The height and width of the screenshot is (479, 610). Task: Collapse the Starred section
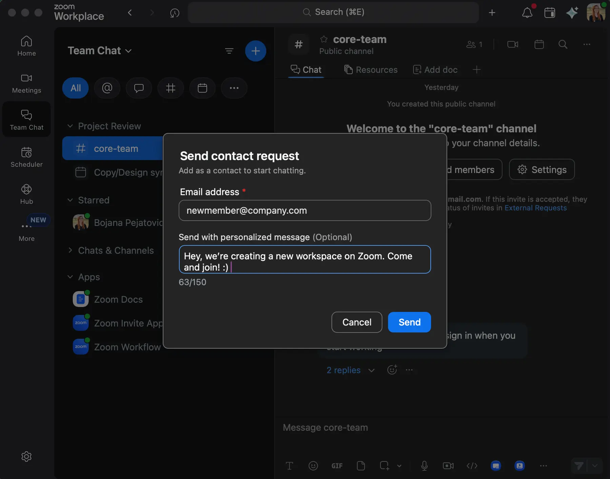point(70,200)
